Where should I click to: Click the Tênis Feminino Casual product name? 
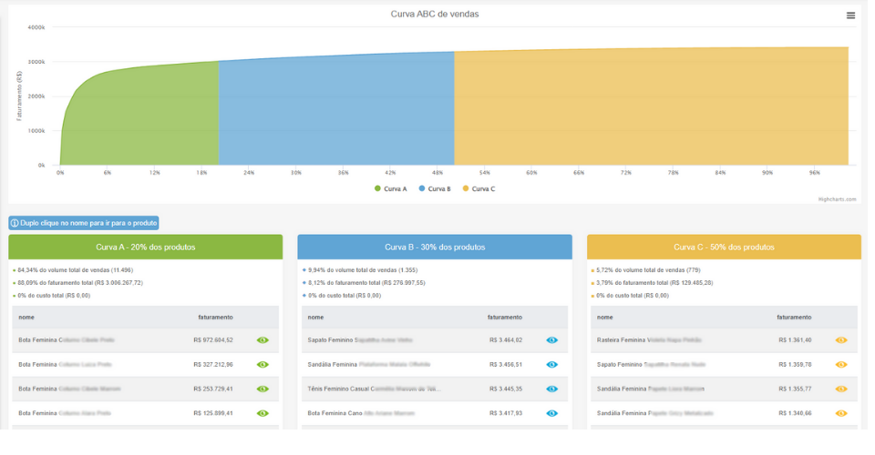click(x=374, y=389)
